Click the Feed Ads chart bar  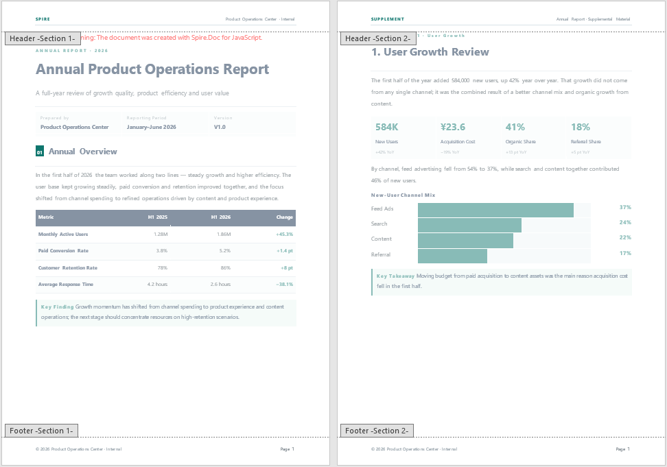coord(495,210)
